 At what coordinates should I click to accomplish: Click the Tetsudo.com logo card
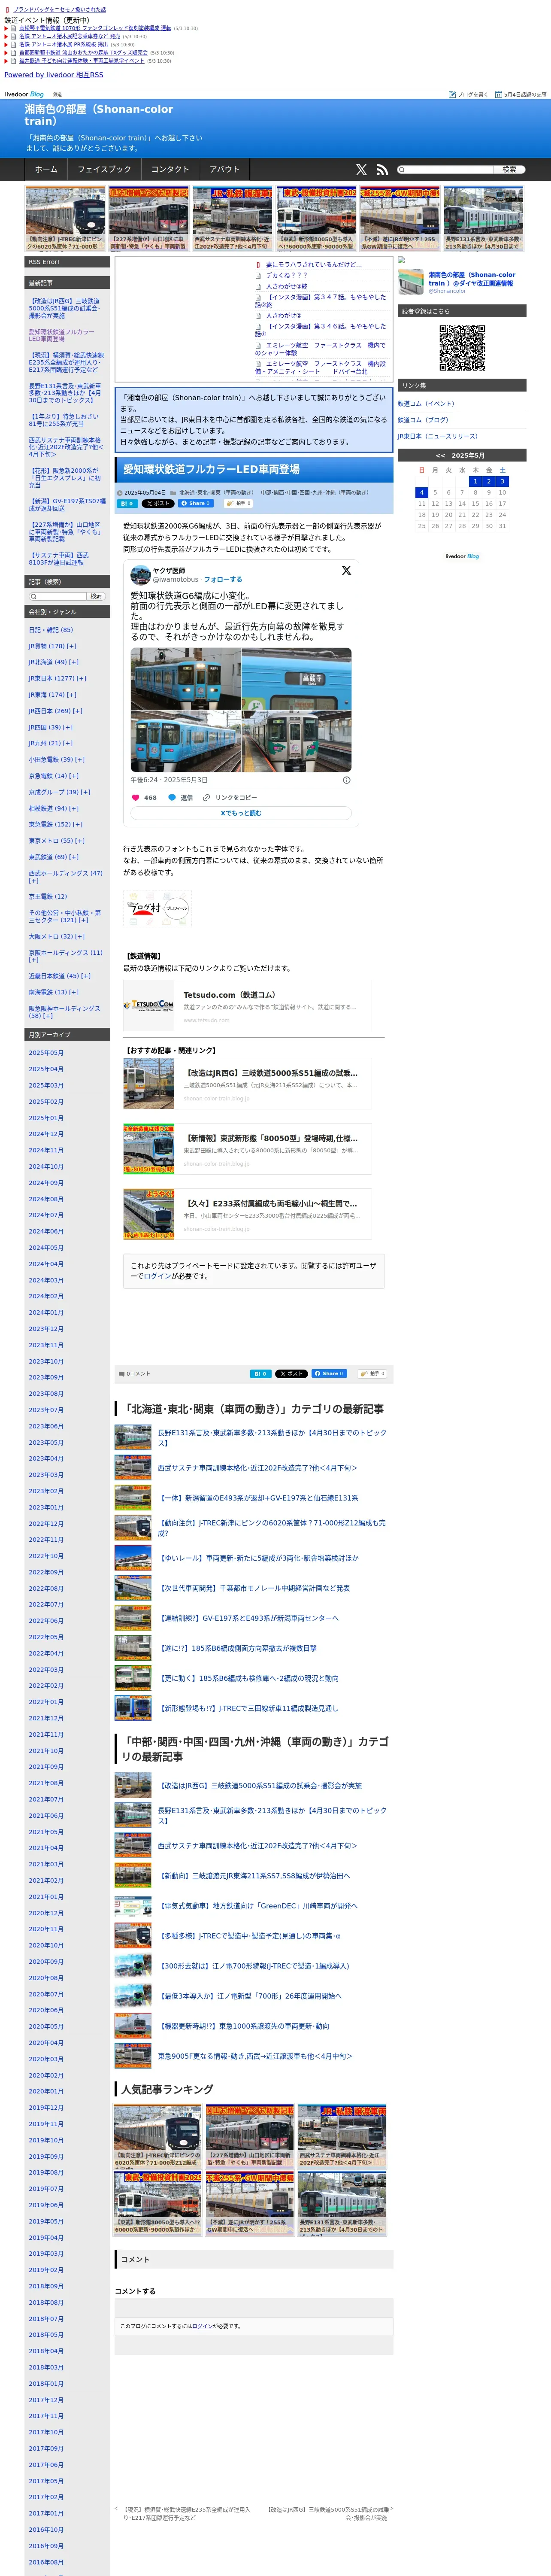point(247,1005)
